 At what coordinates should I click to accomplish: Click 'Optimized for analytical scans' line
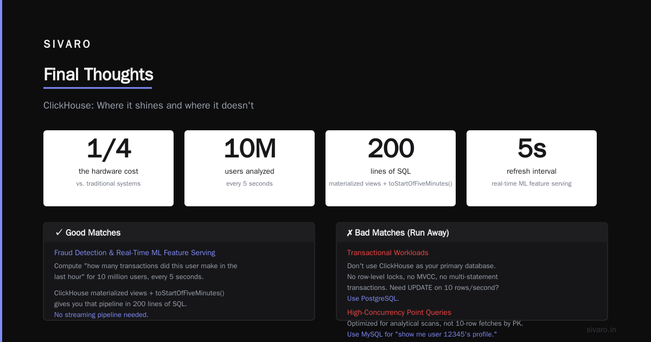tap(435, 324)
